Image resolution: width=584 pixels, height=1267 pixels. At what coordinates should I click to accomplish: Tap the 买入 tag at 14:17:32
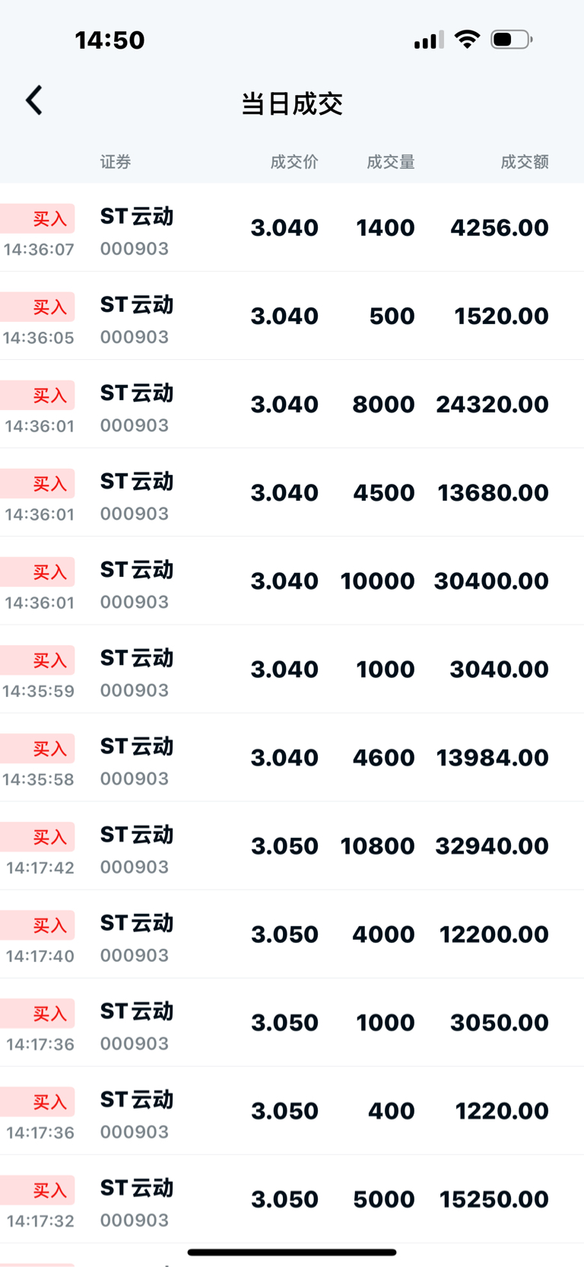(37, 1189)
